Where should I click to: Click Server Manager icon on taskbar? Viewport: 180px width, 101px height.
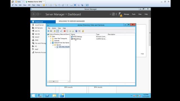point(40,96)
